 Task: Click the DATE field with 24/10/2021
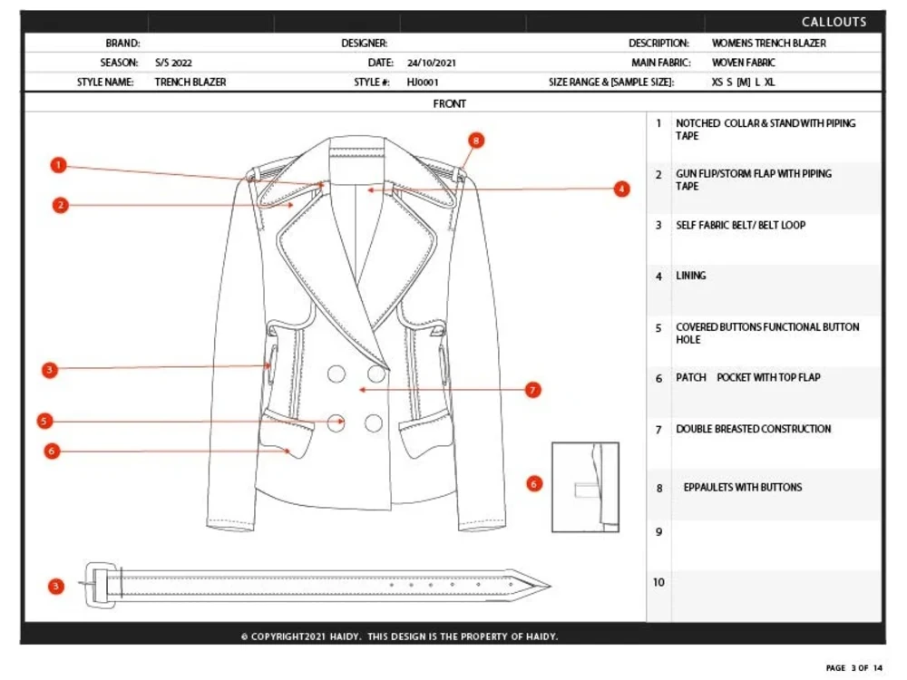click(431, 62)
